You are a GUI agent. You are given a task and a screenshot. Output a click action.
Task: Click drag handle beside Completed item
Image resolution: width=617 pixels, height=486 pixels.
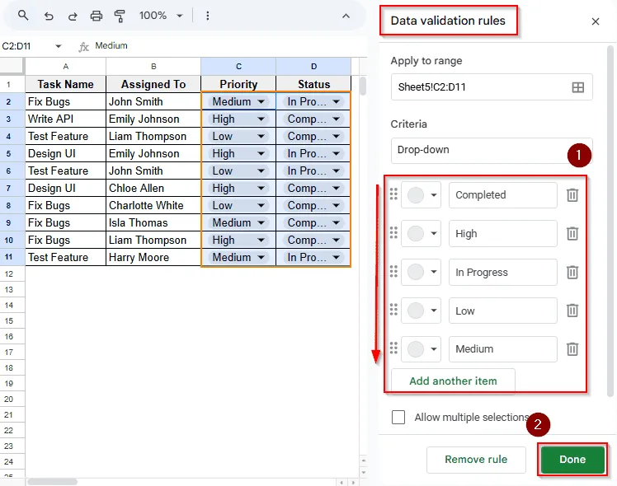click(393, 194)
